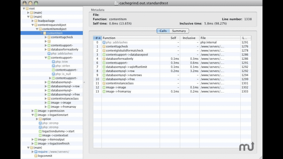
Task: Expand the image->logactionfinish node
Action: [x=33, y=144]
